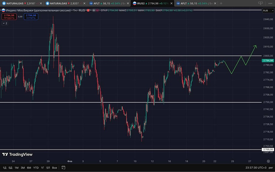Screen dimensions: 275x172
Task: Open the TradingView logo link
Action: (x=17, y=154)
